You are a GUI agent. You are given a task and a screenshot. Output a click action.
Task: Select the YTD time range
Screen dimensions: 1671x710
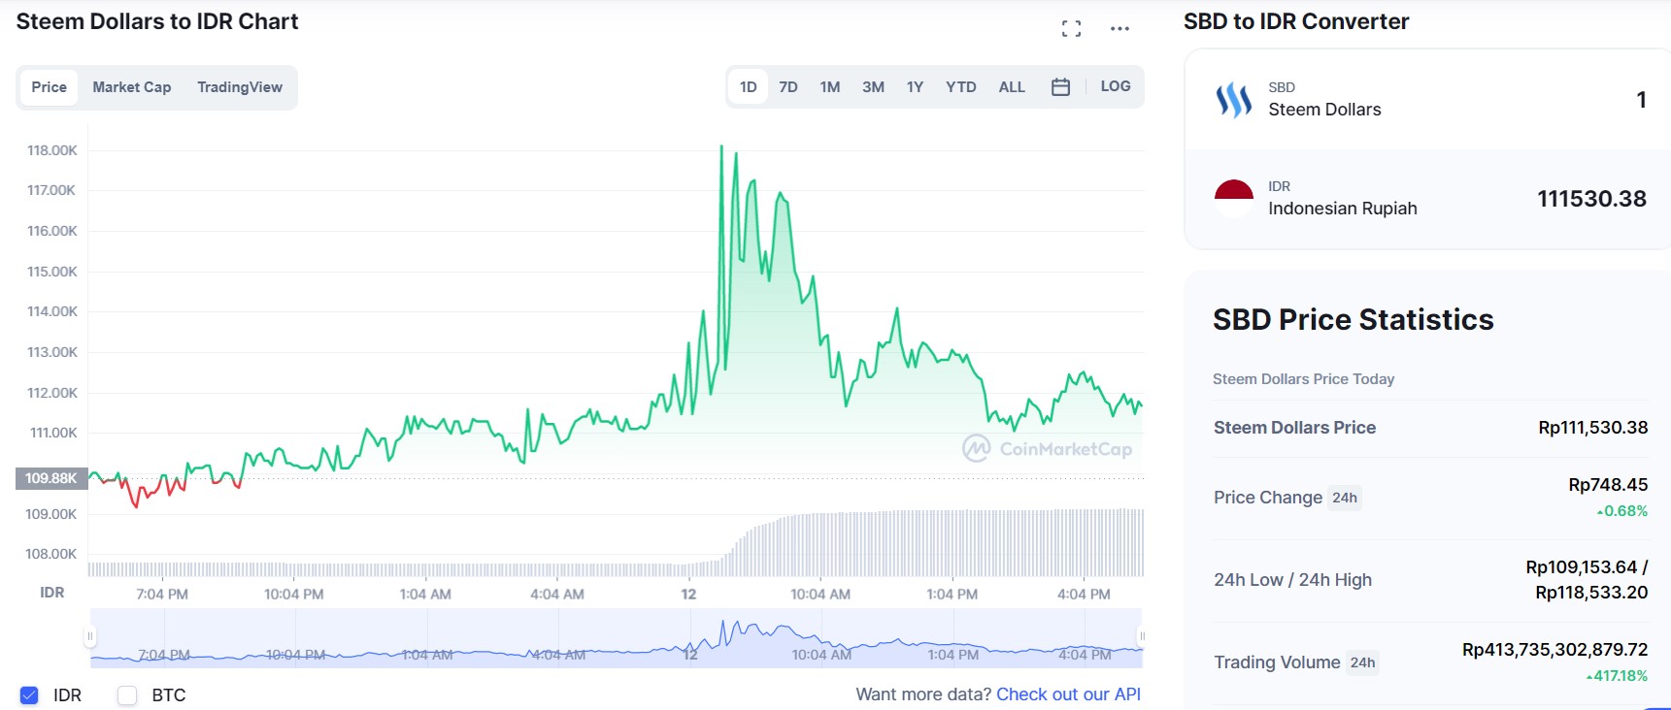pyautogui.click(x=961, y=87)
